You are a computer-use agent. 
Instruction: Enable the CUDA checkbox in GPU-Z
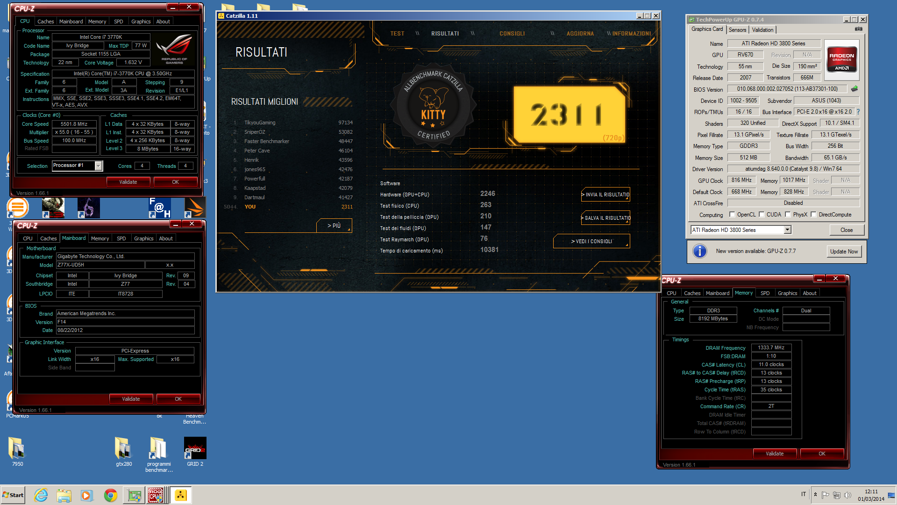pos(762,215)
